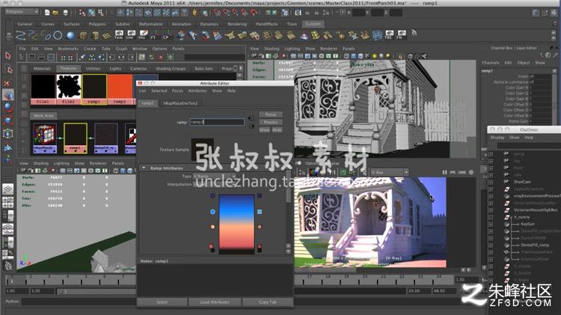This screenshot has width=561, height=315.
Task: Open the ramp Interpolation dropdown
Action: point(215,184)
